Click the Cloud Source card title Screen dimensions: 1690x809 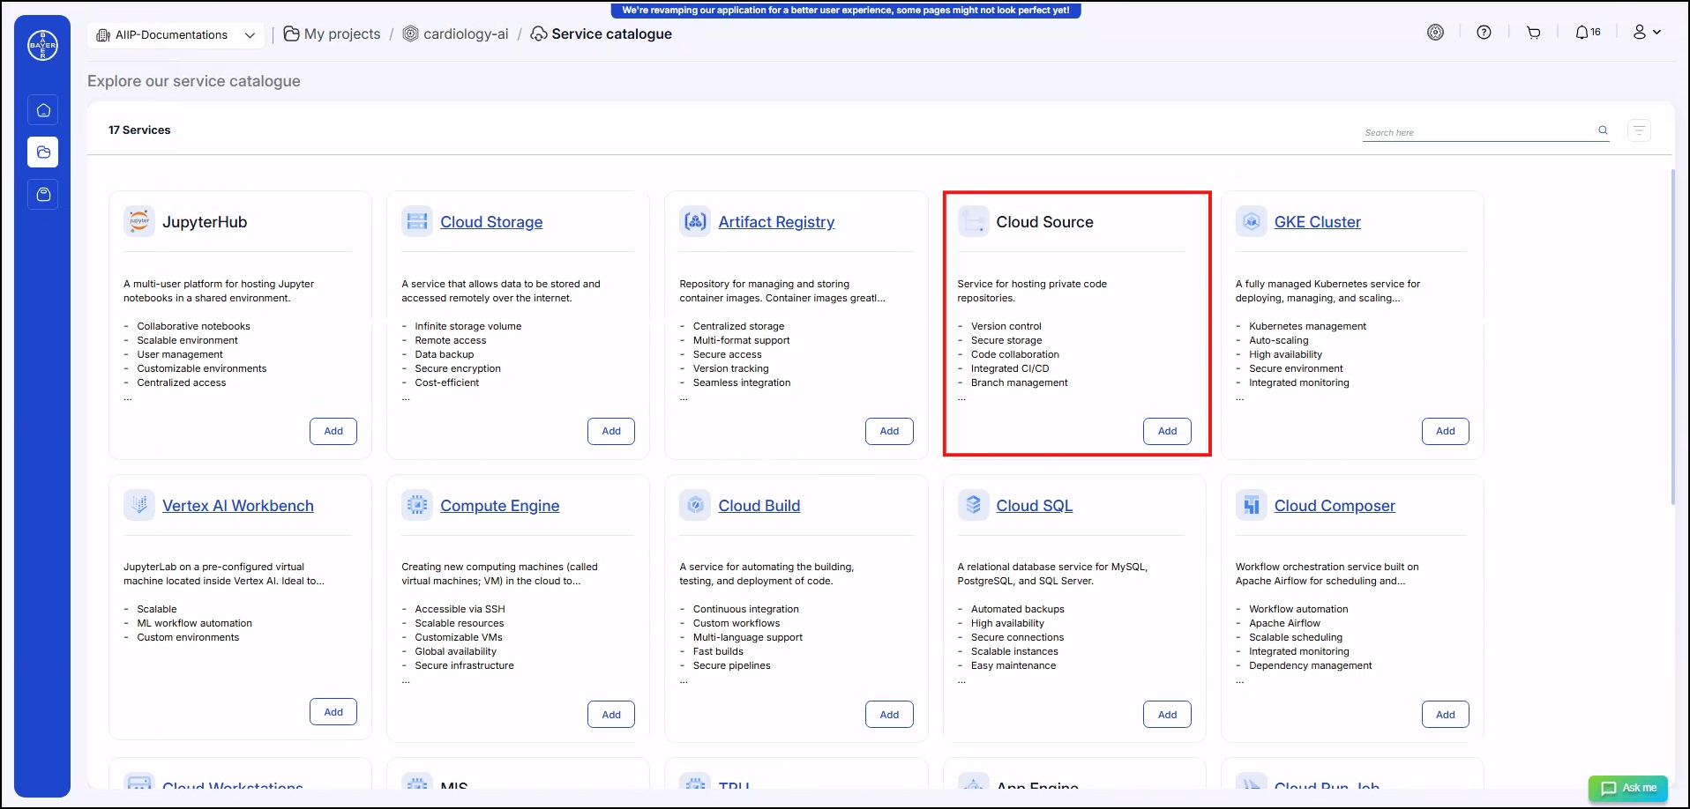point(1044,222)
